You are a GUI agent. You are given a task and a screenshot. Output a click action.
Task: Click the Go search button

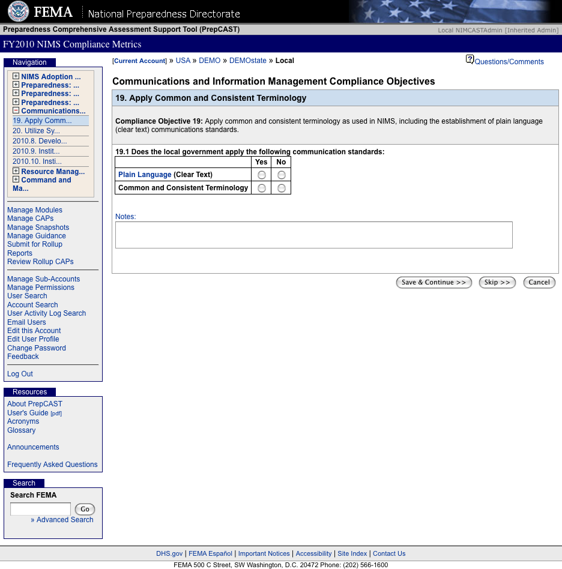[85, 509]
